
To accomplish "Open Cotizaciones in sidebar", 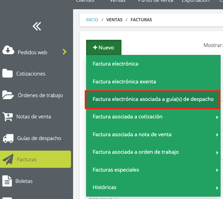I will coord(31,74).
